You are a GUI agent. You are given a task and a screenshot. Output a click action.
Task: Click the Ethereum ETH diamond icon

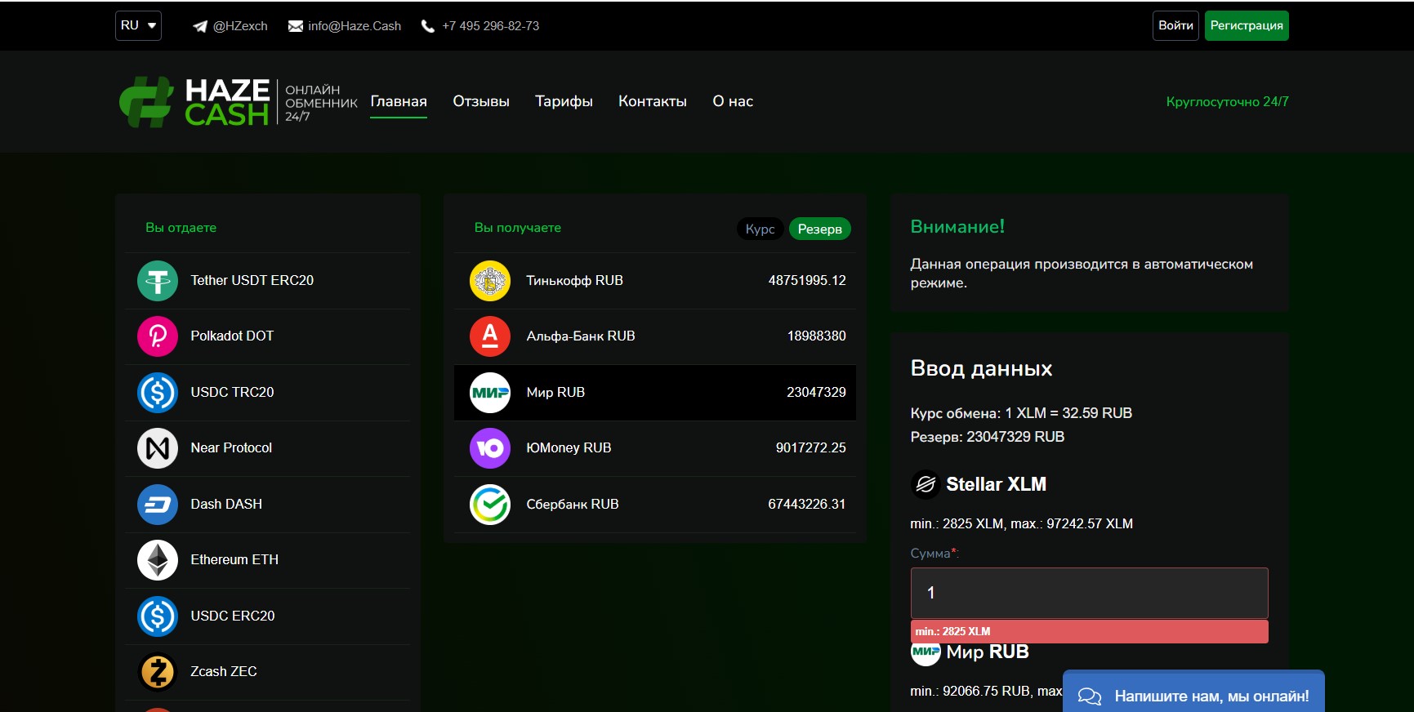coord(158,560)
